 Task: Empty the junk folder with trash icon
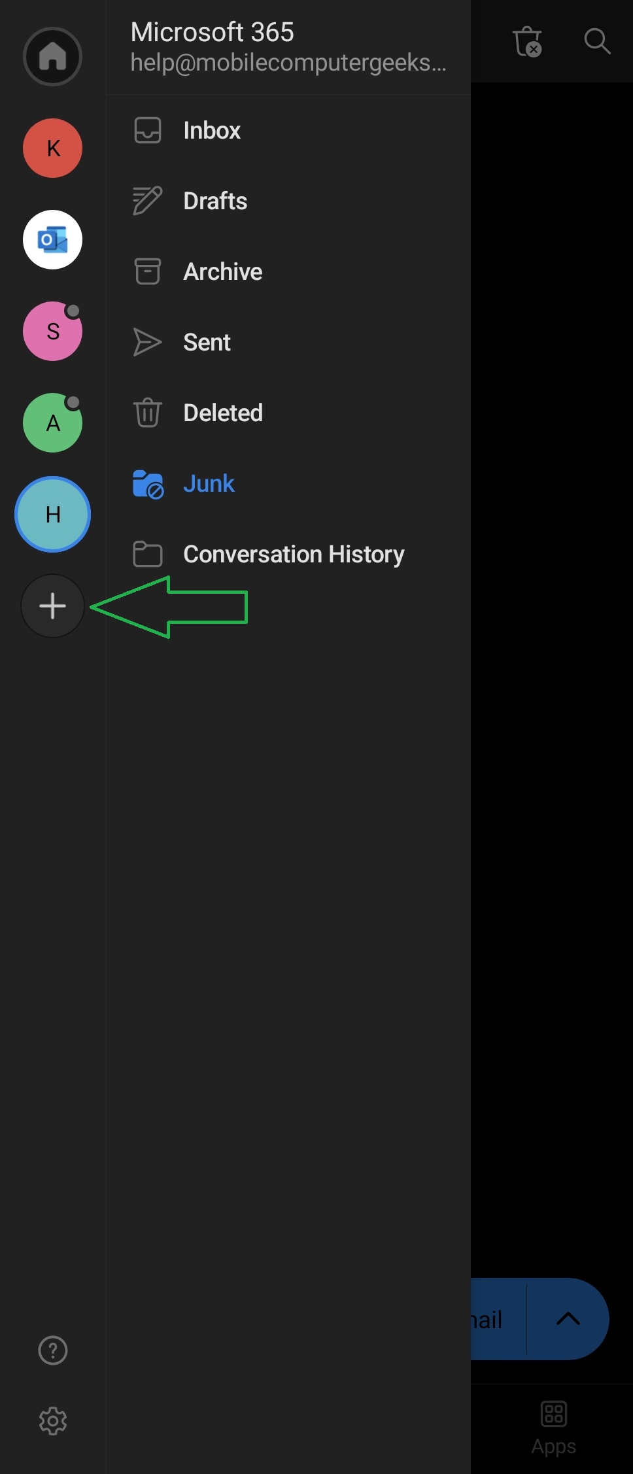(x=527, y=41)
